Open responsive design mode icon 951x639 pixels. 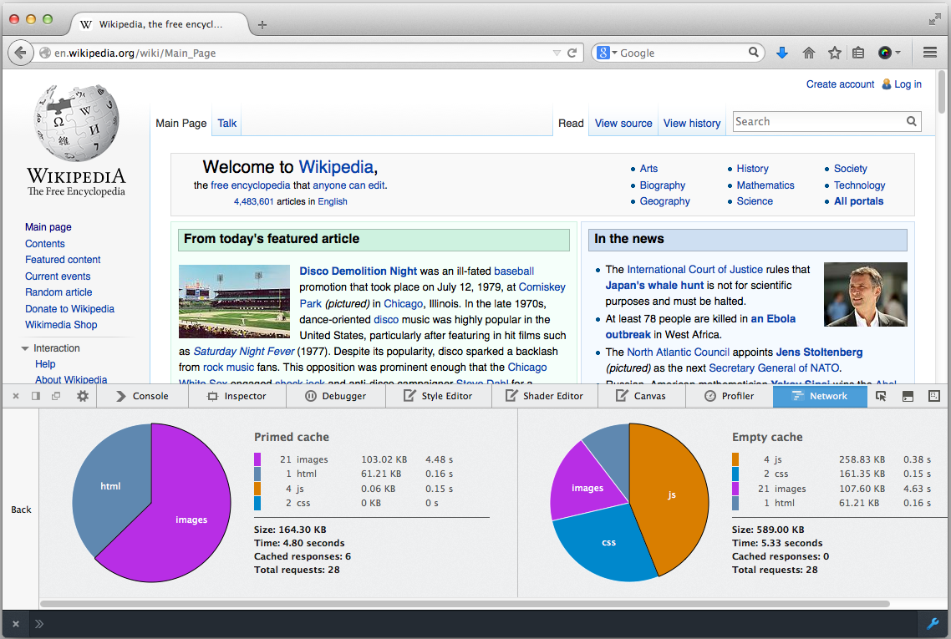934,396
